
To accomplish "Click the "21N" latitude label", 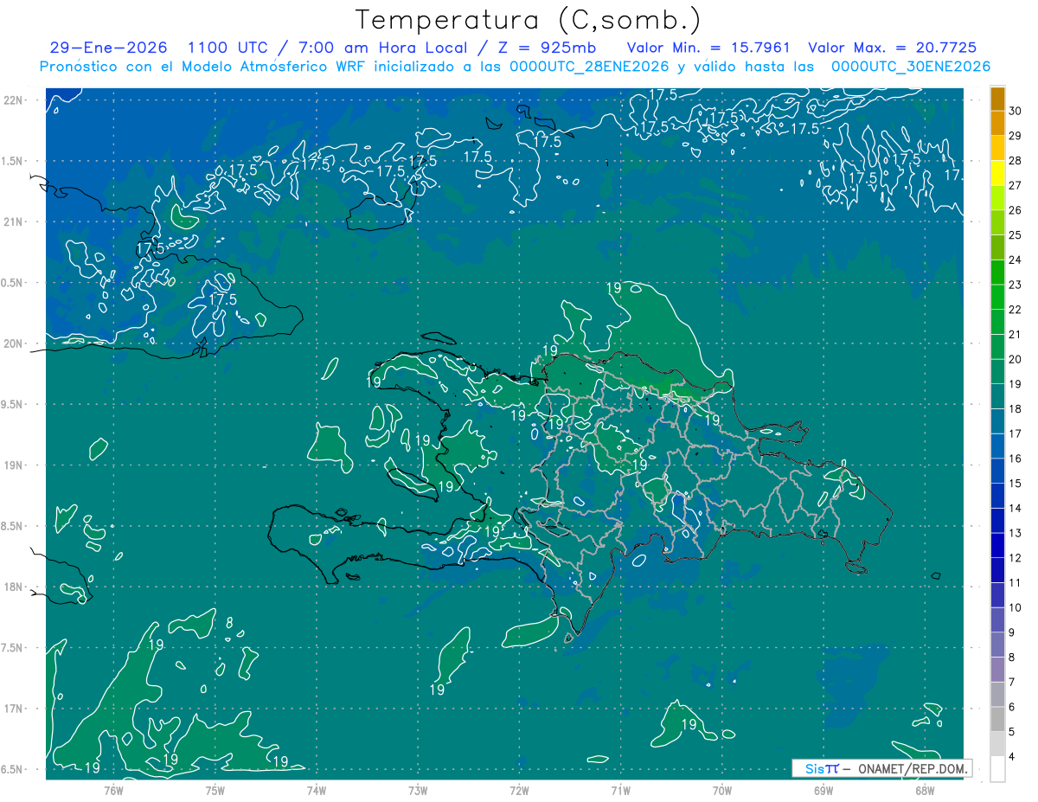I will (13, 222).
